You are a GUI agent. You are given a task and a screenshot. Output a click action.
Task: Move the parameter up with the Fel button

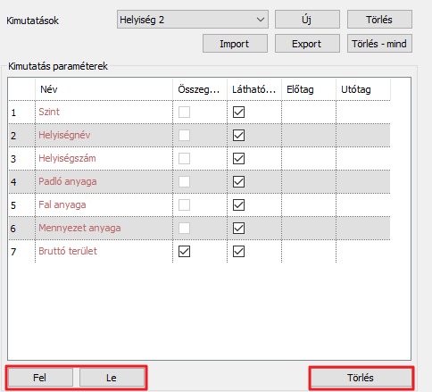[40, 378]
